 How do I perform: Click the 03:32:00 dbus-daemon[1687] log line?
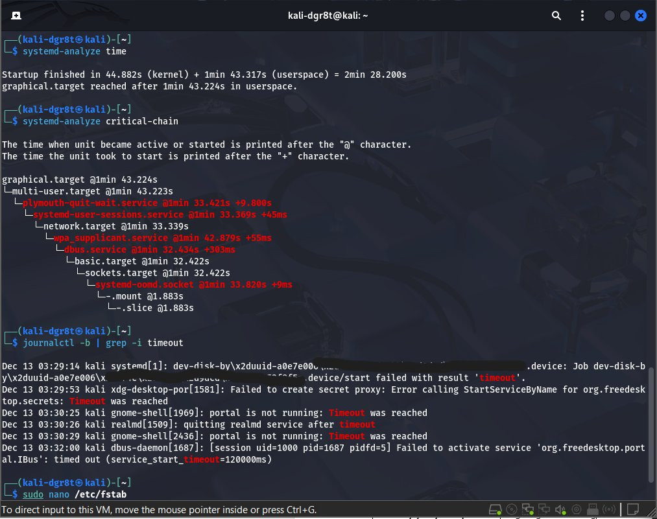(324, 454)
